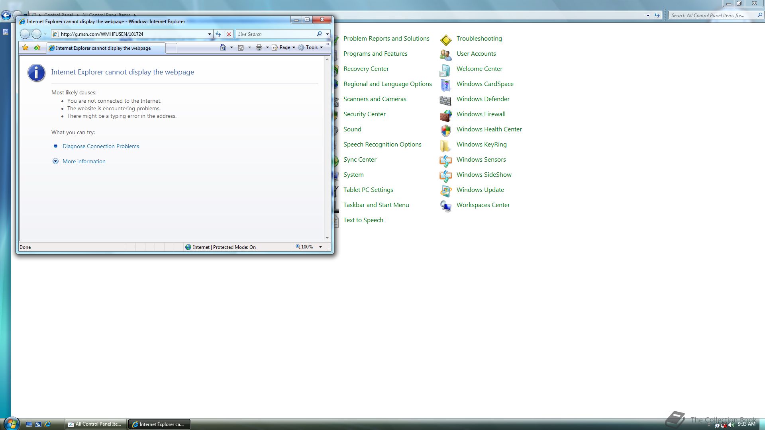
Task: Select the 'Internet Explorer cannot display' tab
Action: 106,48
